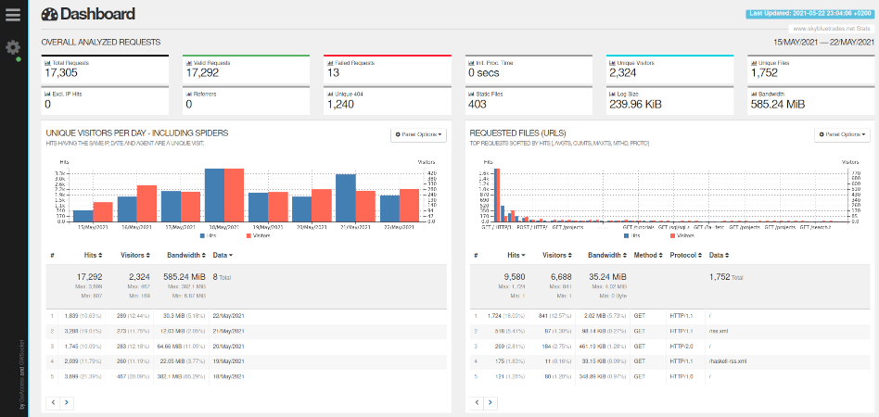Click the GoAccess and GWSocket credit text
Screen dimensions: 879x417
pyautogui.click(x=22, y=375)
